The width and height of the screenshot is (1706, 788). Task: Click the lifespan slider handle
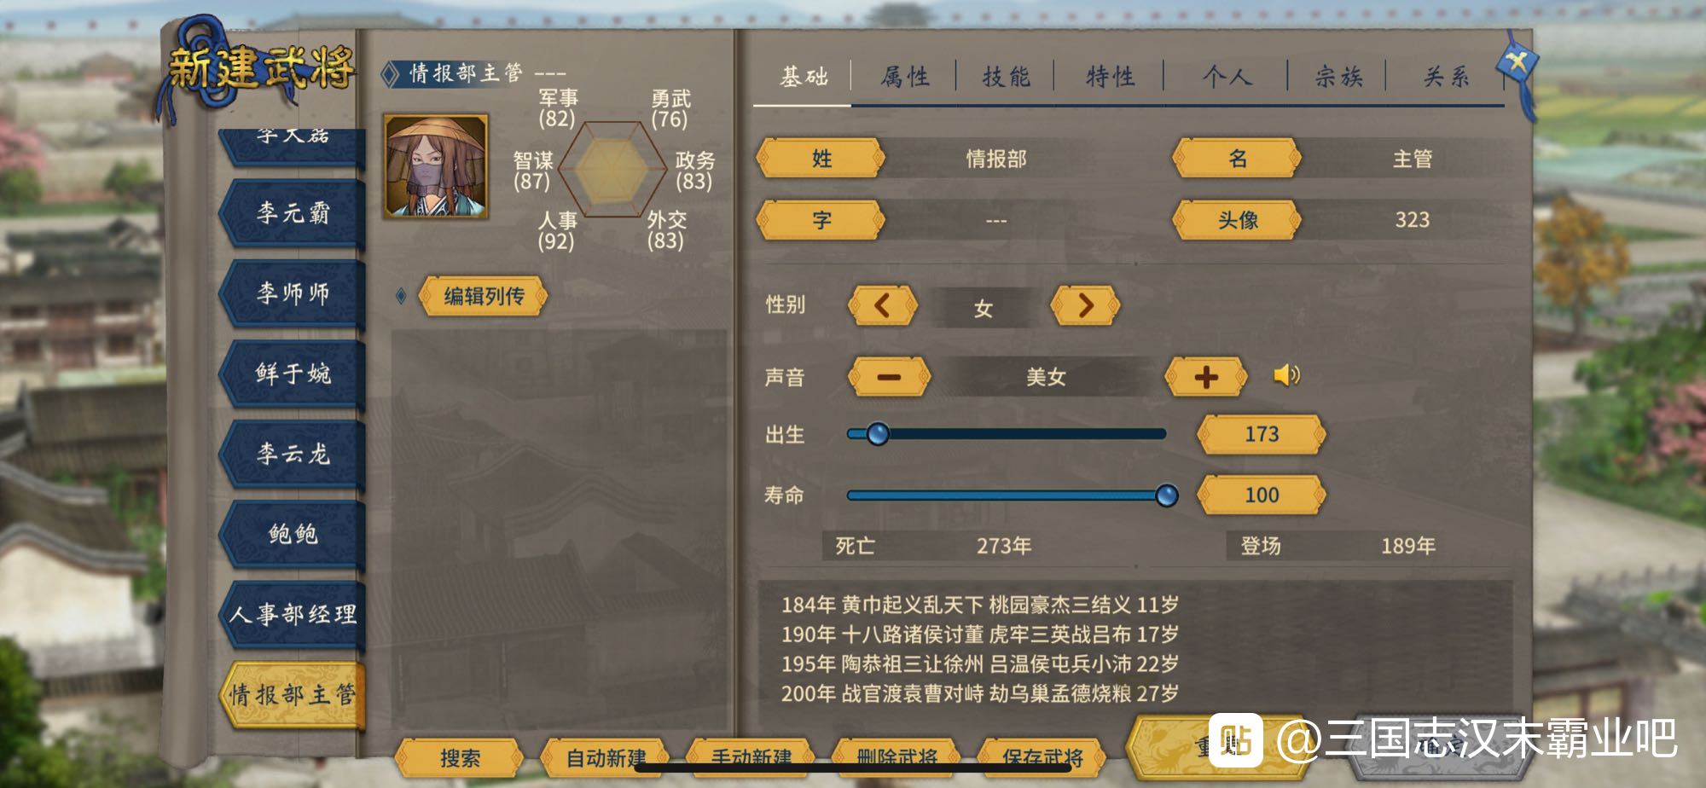1166,495
